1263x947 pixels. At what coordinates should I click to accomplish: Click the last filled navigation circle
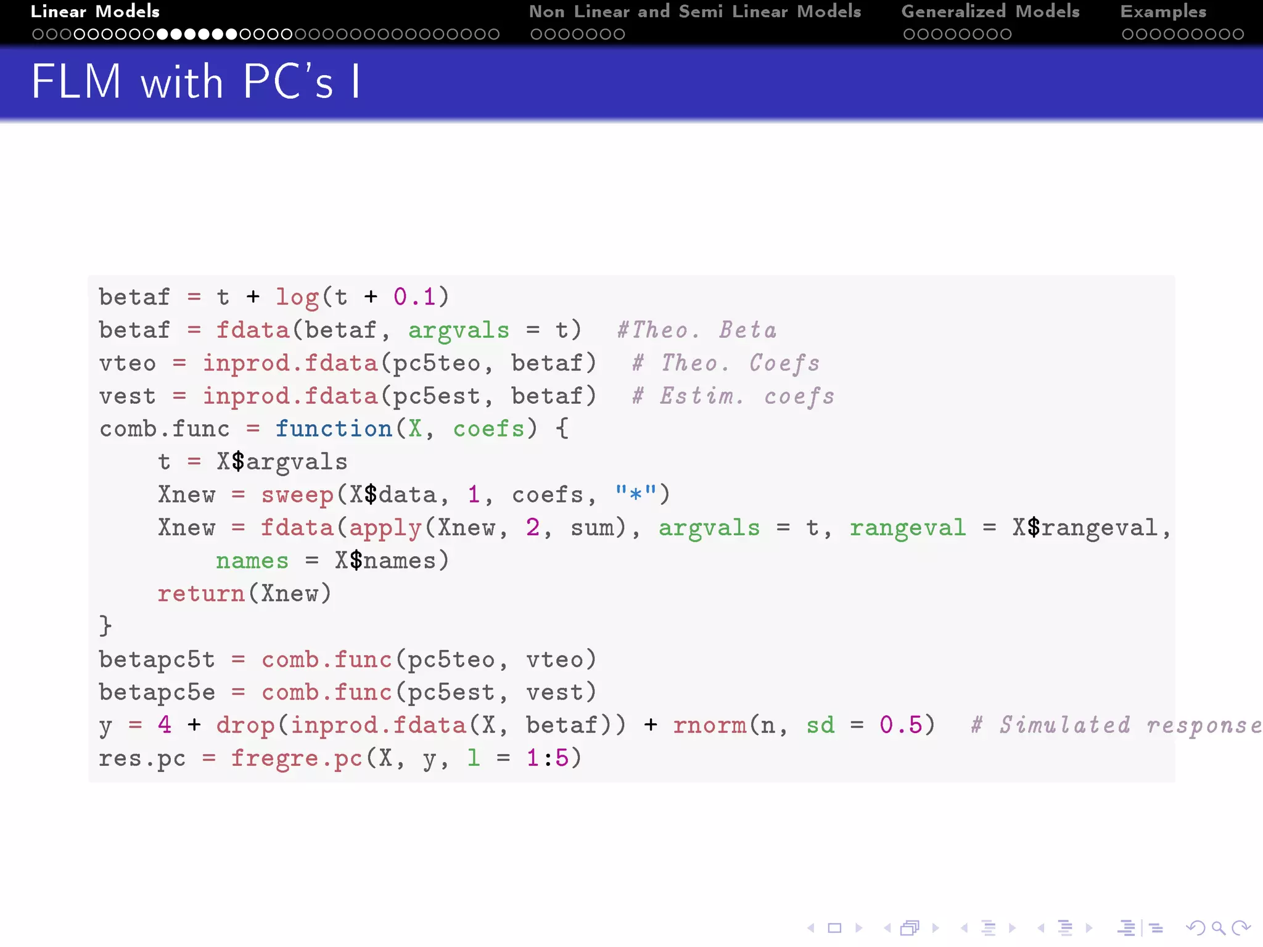click(x=231, y=35)
